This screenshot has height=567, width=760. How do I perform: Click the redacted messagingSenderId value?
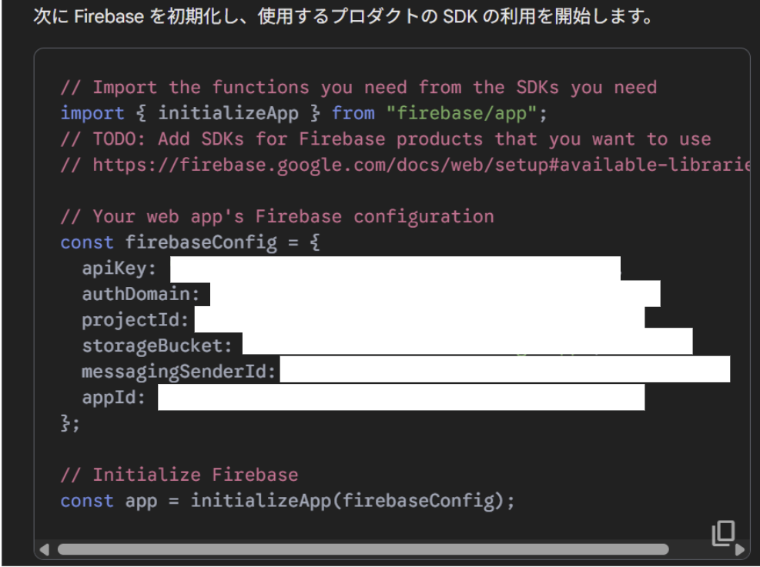(x=504, y=370)
